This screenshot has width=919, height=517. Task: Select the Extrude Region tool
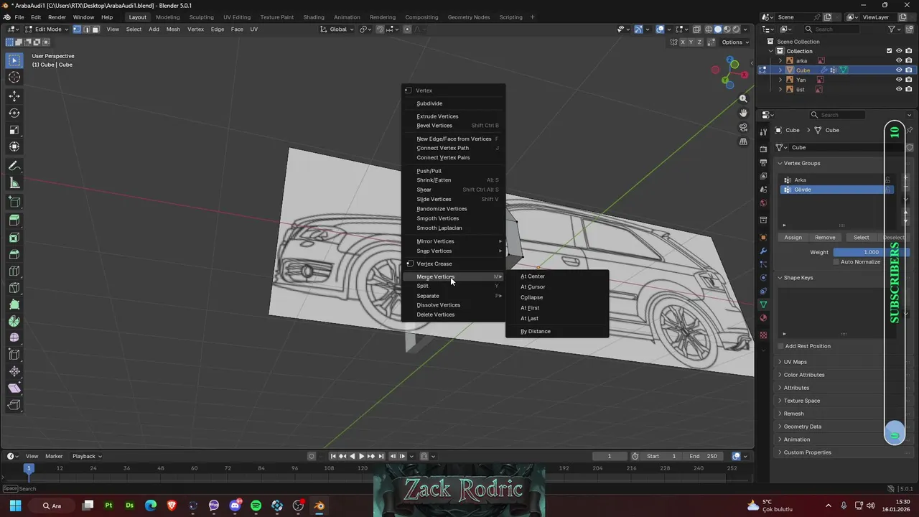tap(14, 220)
